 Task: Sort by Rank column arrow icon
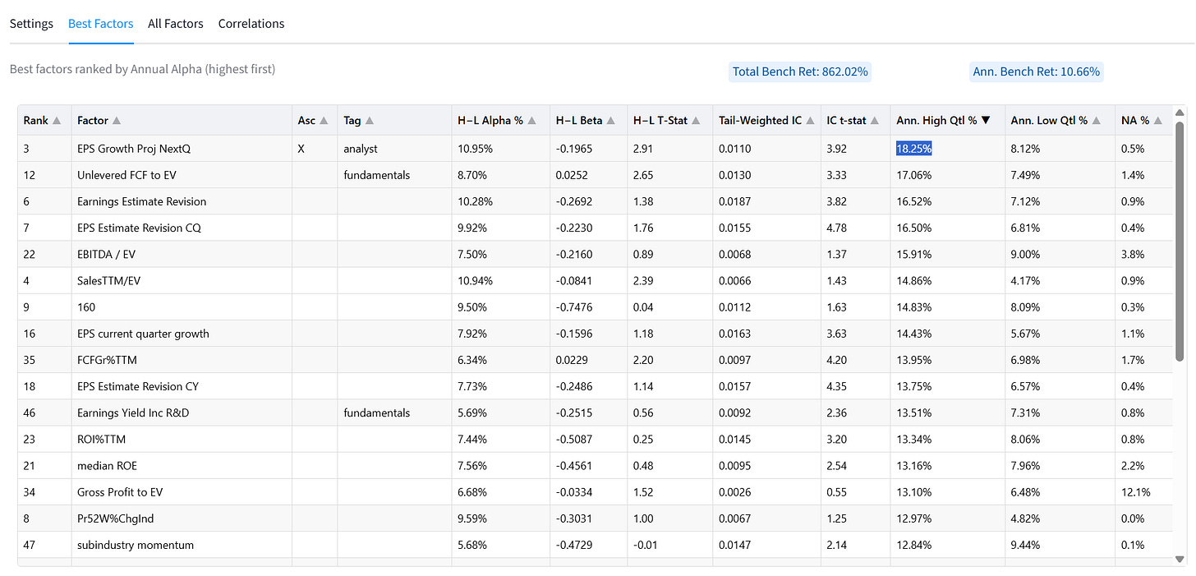pyautogui.click(x=57, y=121)
